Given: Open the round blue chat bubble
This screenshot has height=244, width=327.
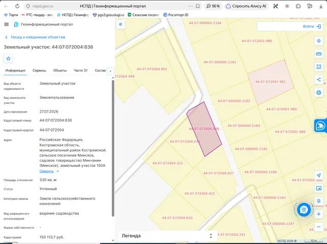Looking at the screenshot, I should [303, 210].
